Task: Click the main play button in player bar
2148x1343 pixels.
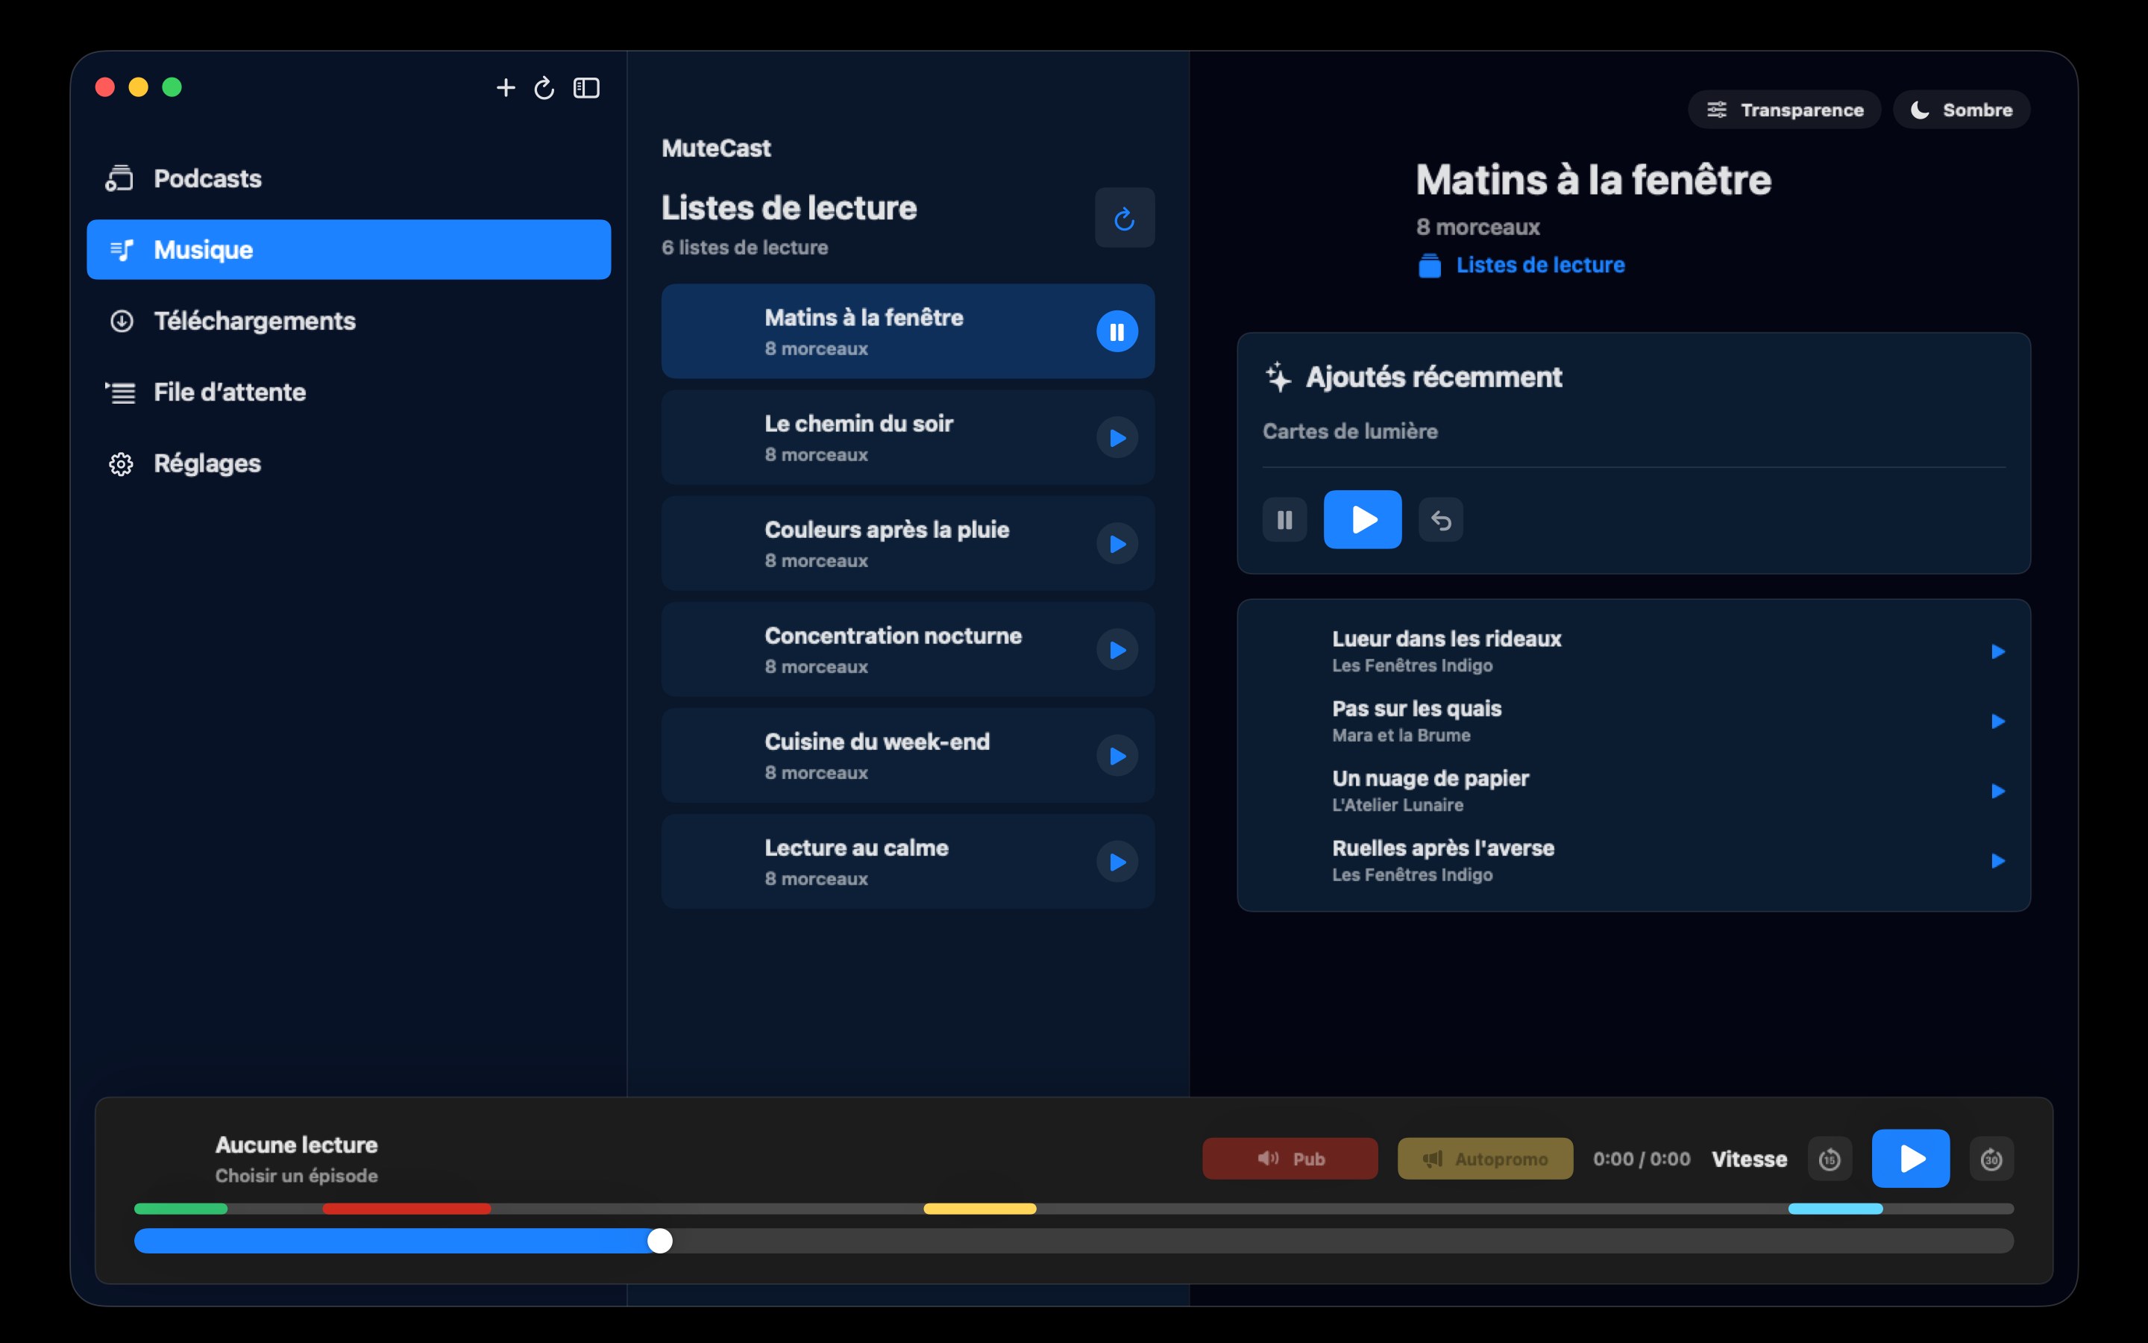Action: 1910,1158
